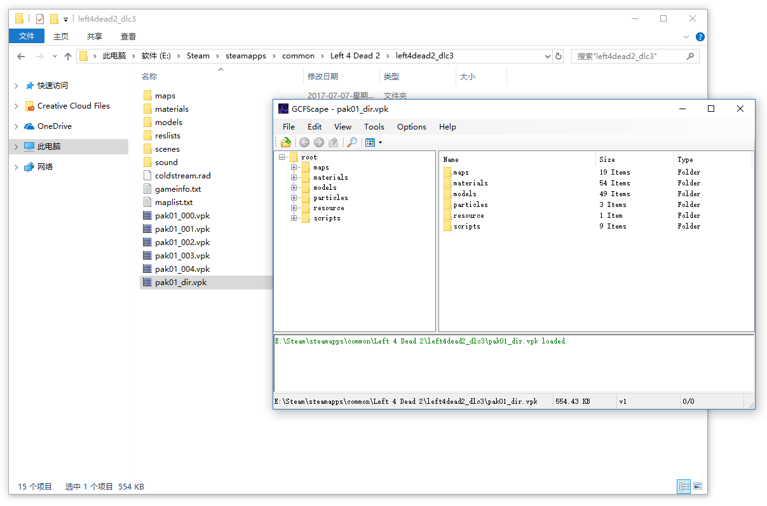
Task: Select the materials folder icon in GCFScape file list
Action: (x=447, y=183)
